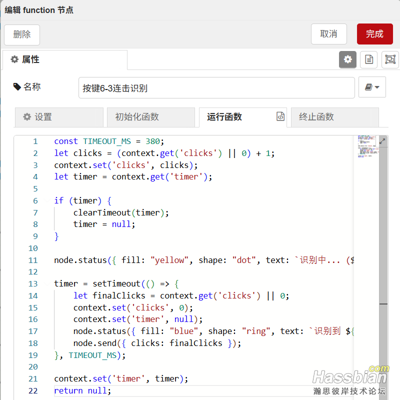Screen dimensions: 400x400
Task: Open the node appearance settings panel
Action: (390, 59)
